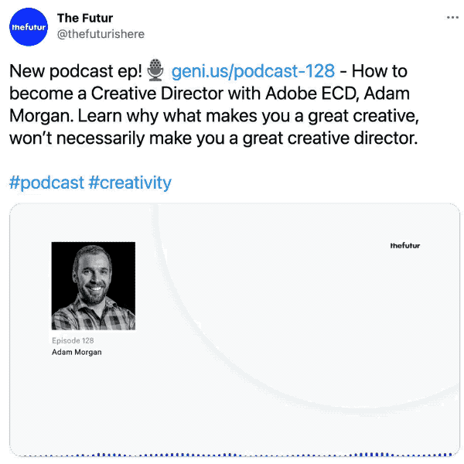The height and width of the screenshot is (464, 464).
Task: Select the #creativity hashtag
Action: (x=130, y=183)
